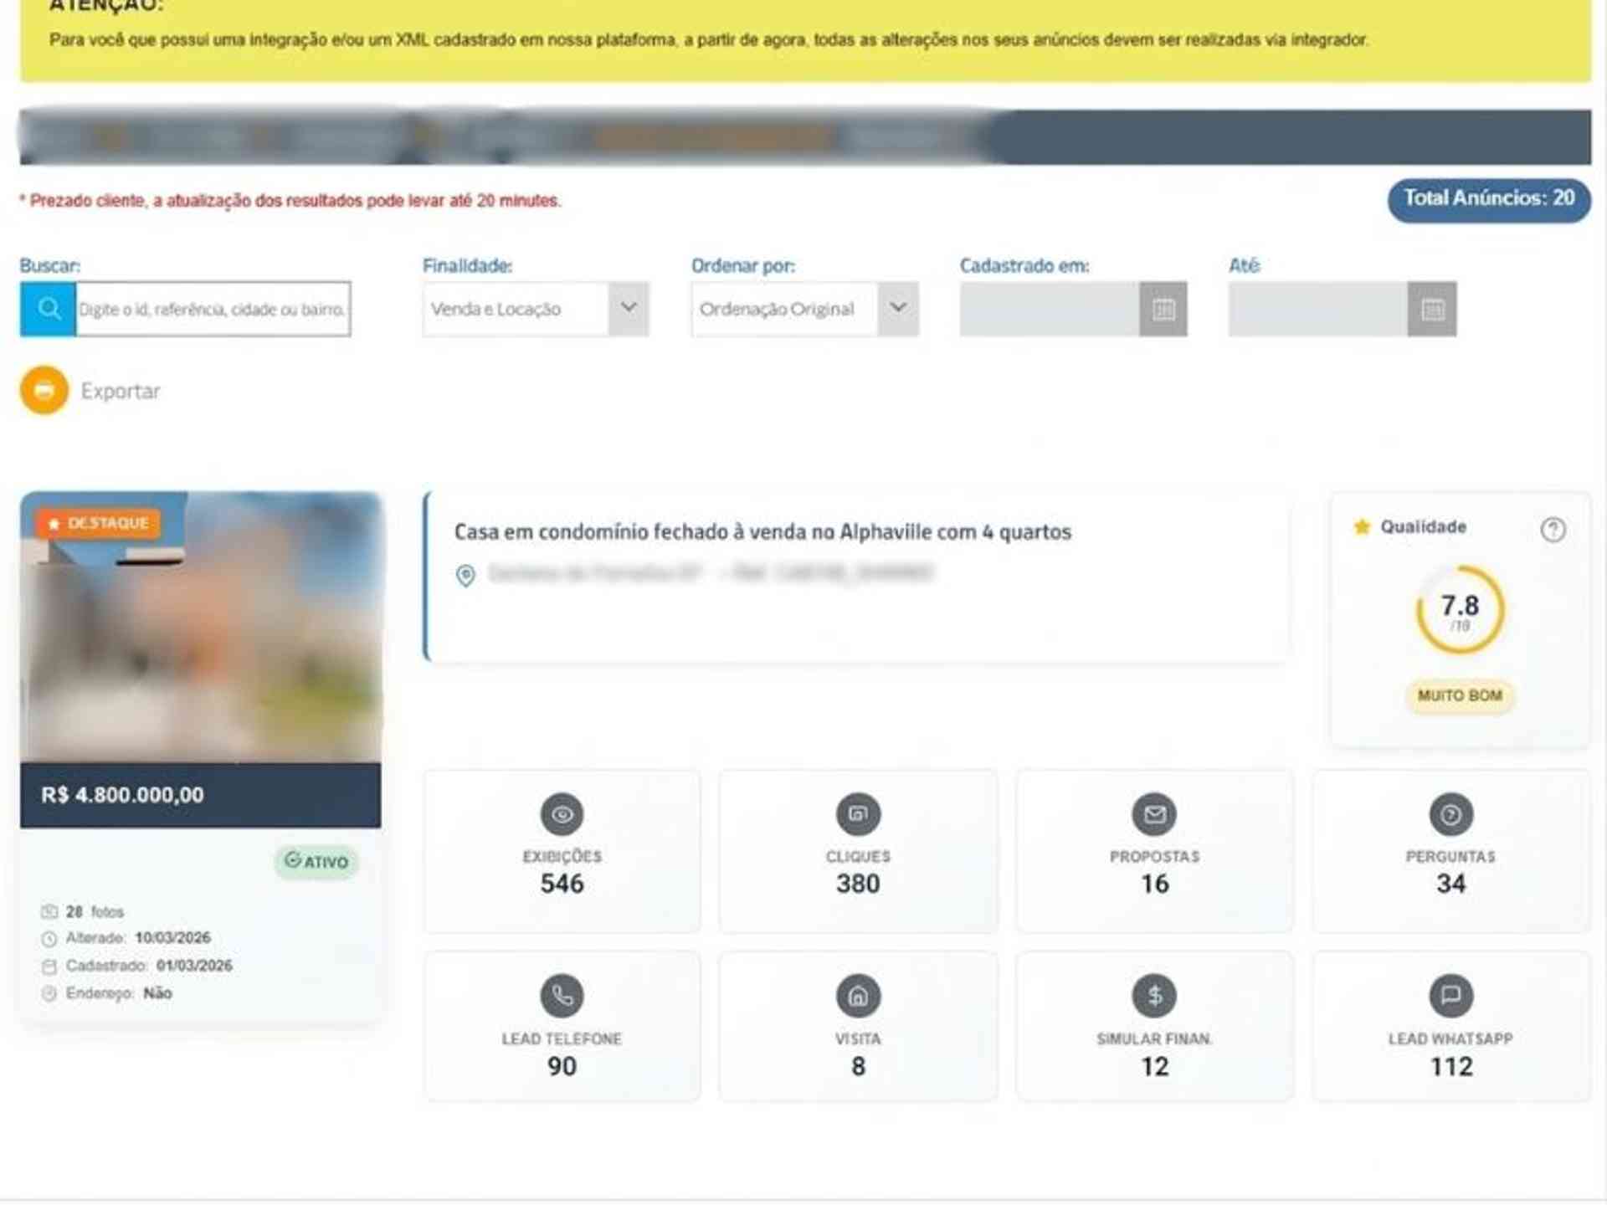Click the Simular Finan. dollar icon
This screenshot has width=1607, height=1205.
pos(1154,995)
